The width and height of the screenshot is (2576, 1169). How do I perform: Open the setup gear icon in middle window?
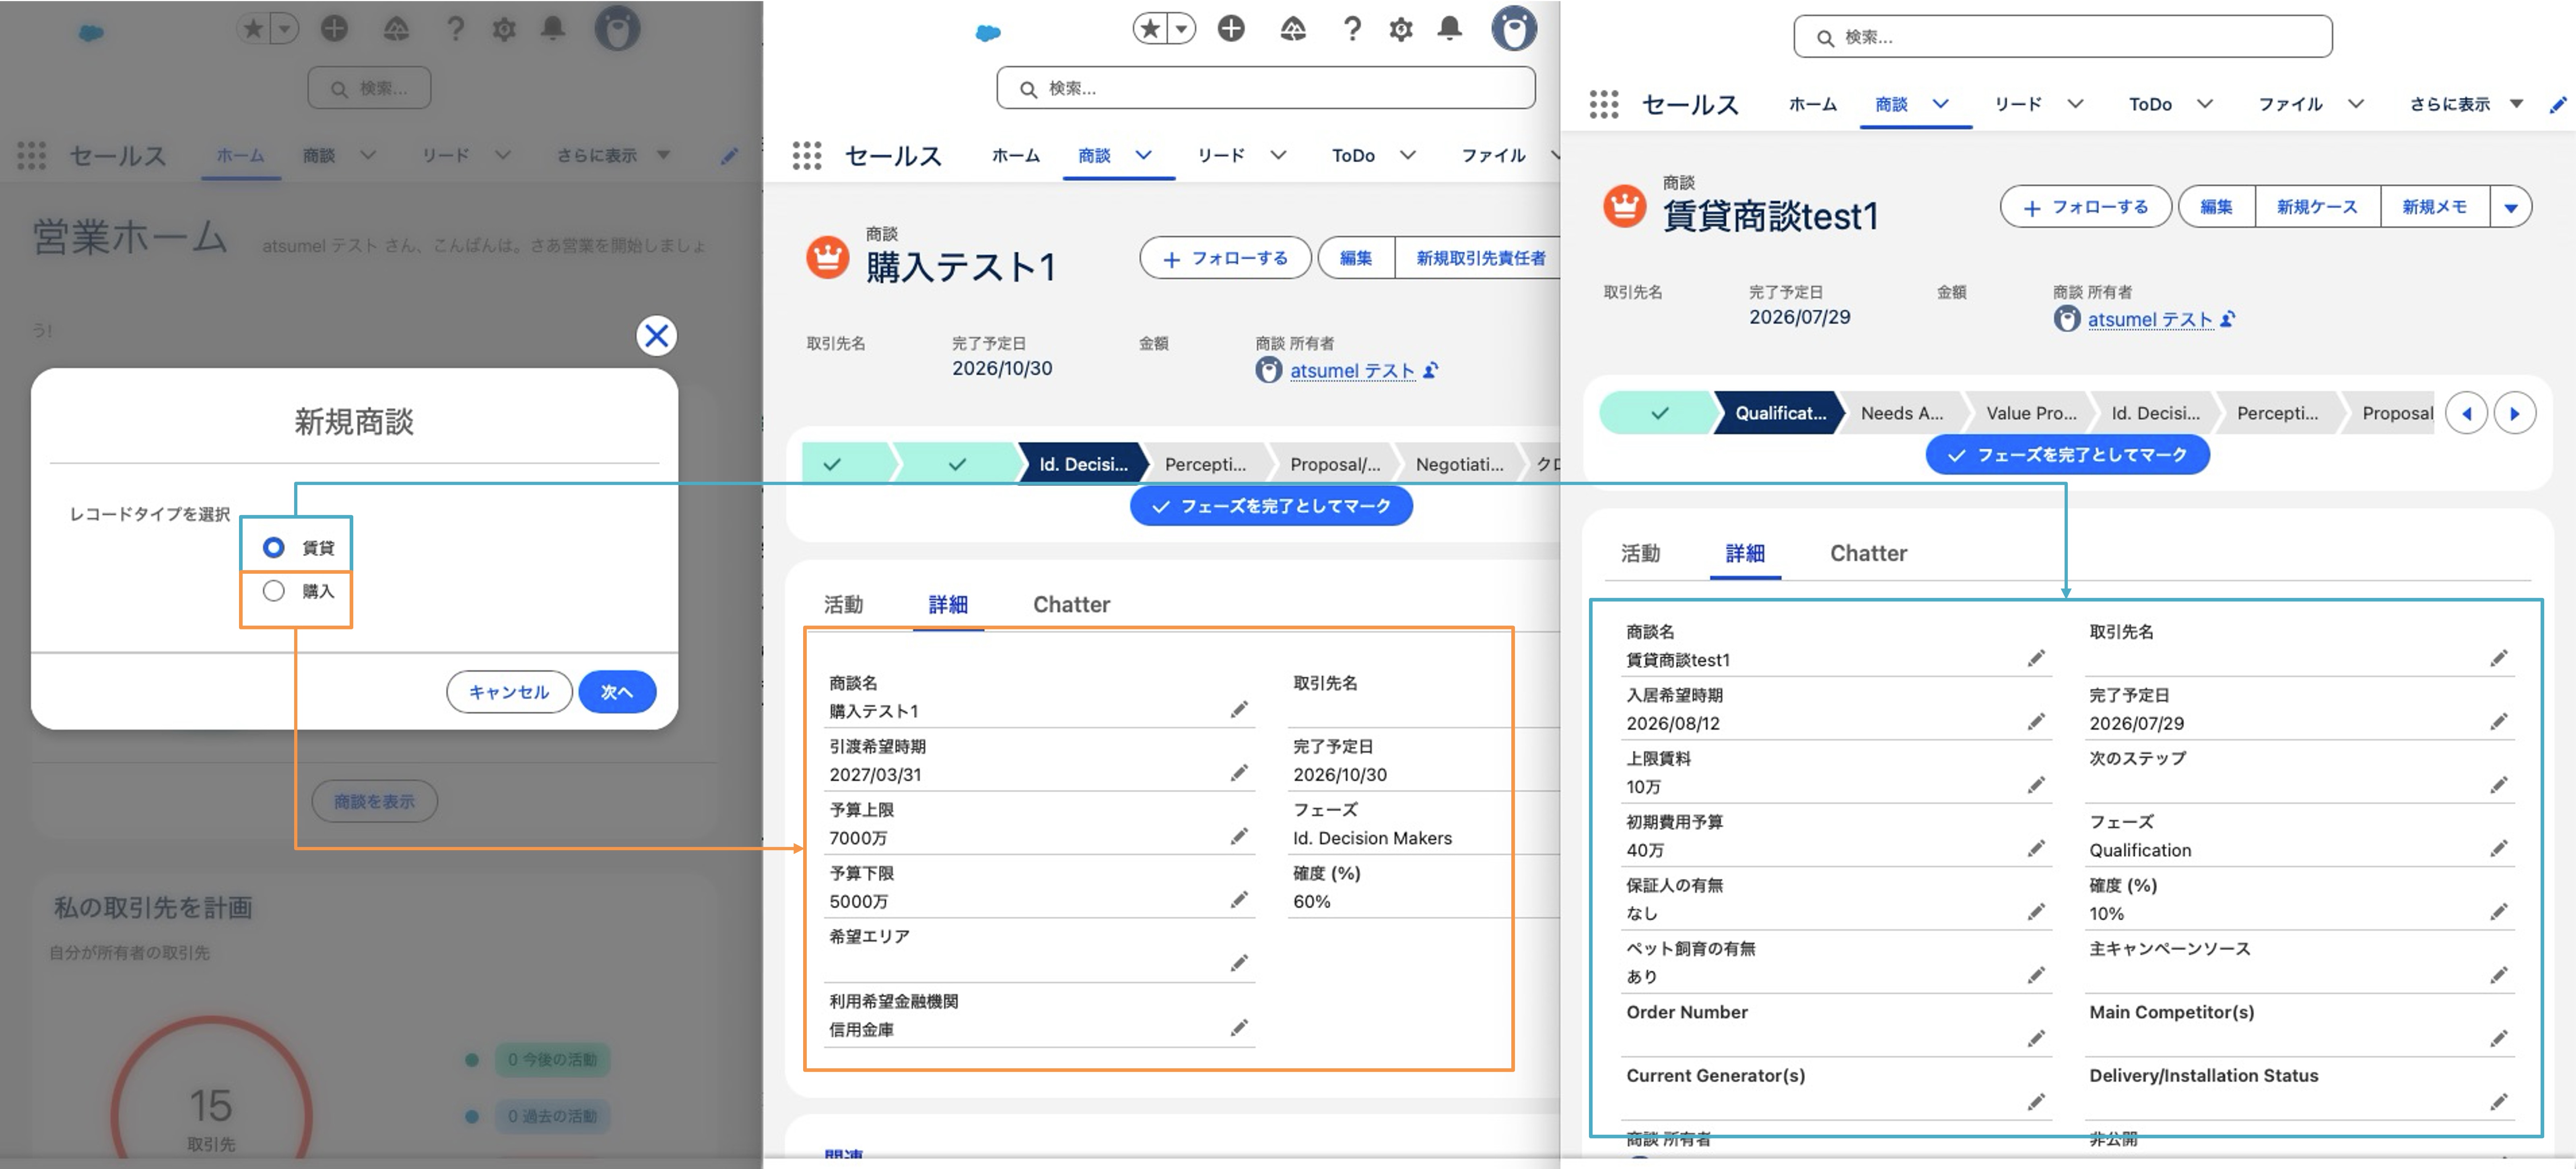click(1401, 29)
